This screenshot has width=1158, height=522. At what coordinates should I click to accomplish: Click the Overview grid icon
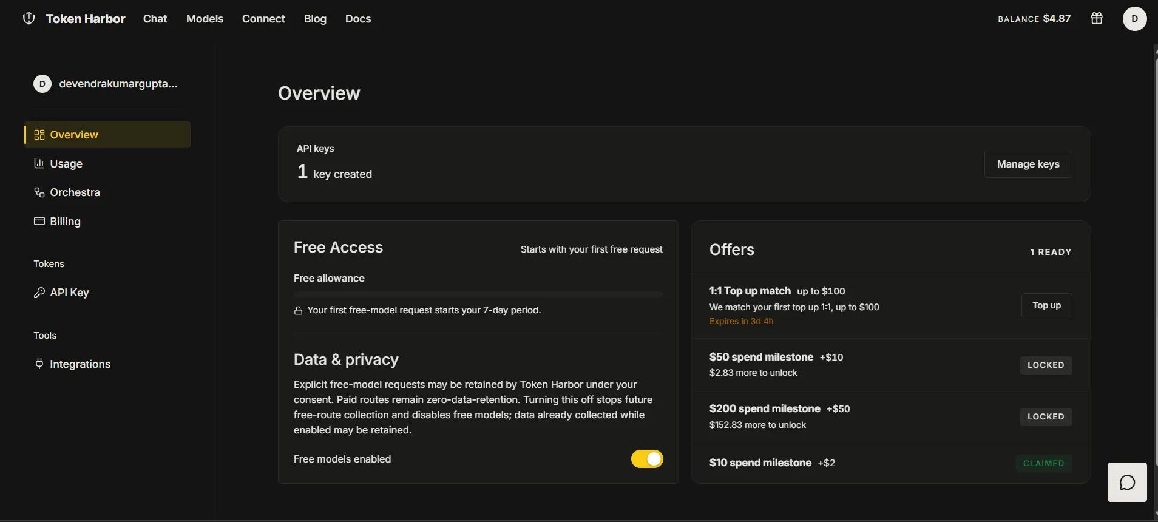point(39,135)
